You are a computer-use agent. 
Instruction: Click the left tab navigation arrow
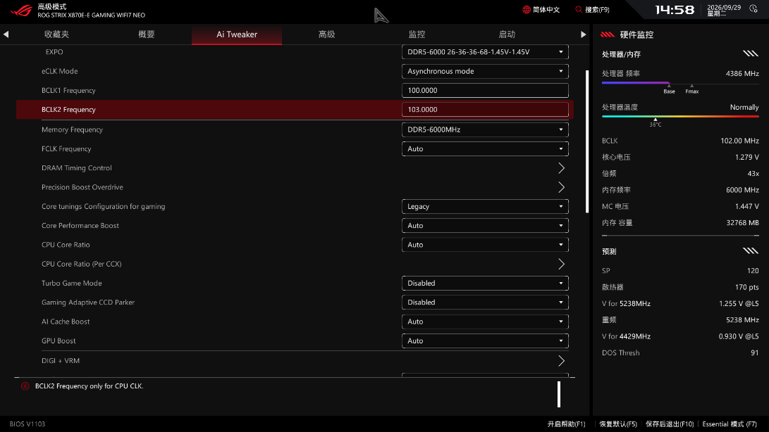click(x=6, y=34)
